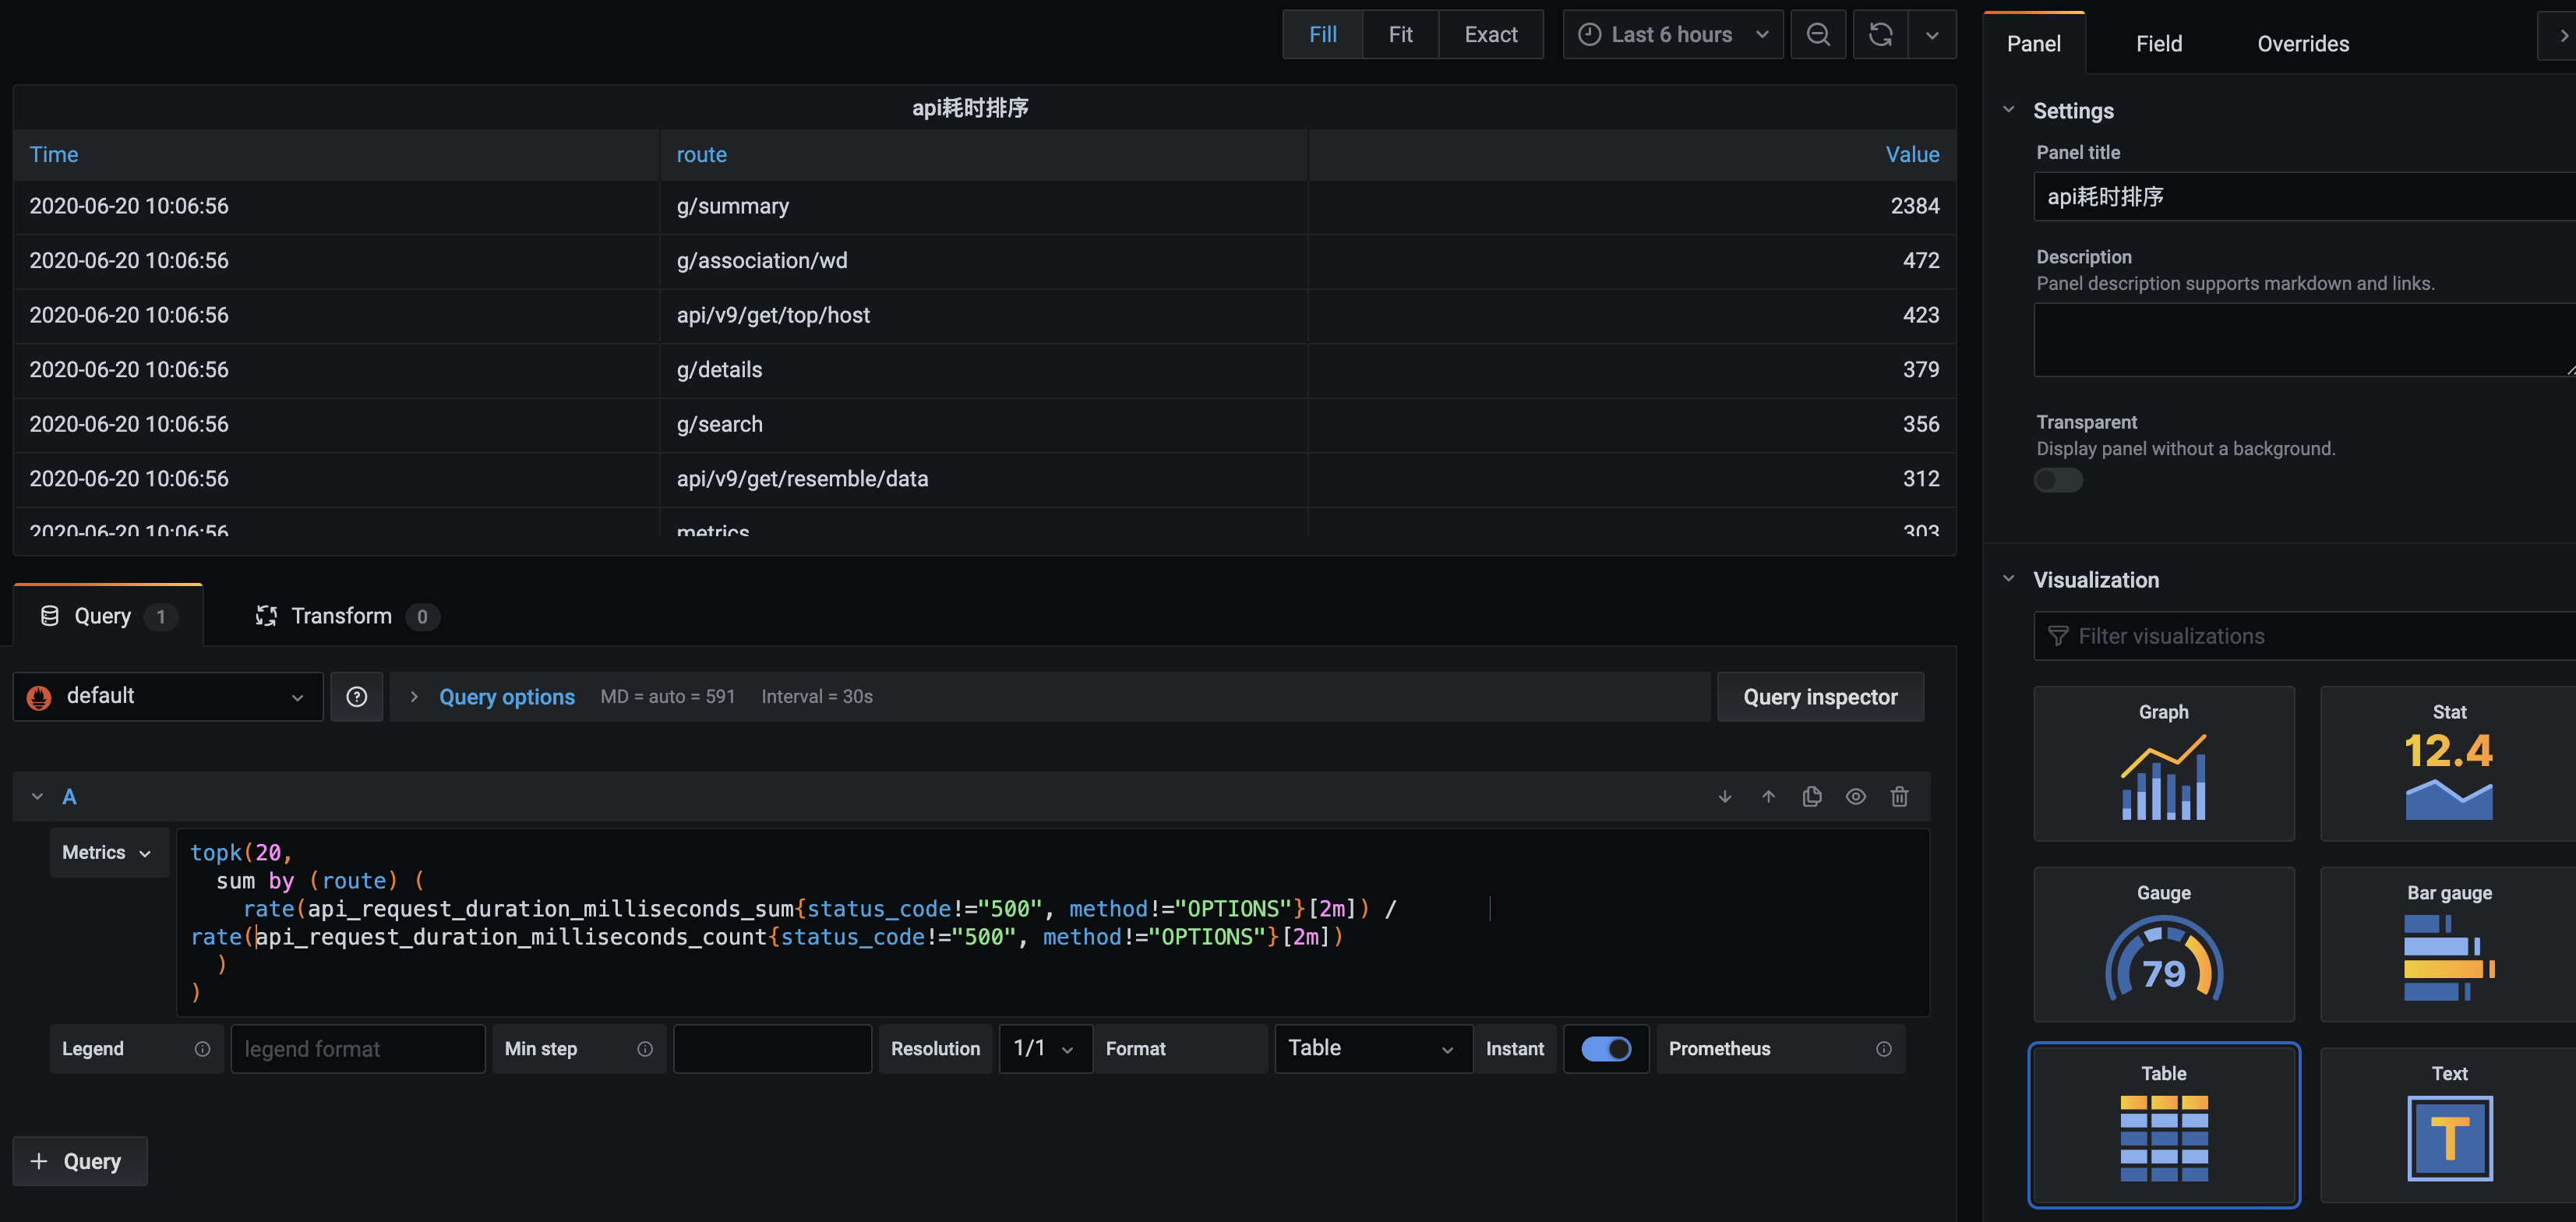The height and width of the screenshot is (1222, 2576).
Task: Move query A up with arrow icon
Action: tap(1768, 797)
